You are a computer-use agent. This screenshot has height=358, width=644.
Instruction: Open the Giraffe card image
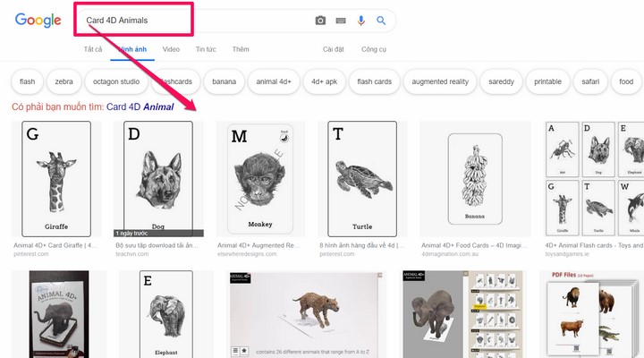tap(56, 179)
